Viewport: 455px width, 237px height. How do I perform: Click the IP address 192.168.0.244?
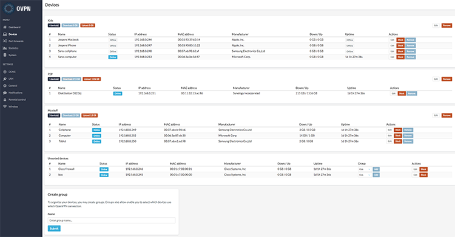point(143,39)
